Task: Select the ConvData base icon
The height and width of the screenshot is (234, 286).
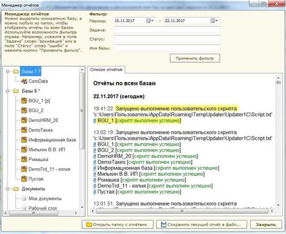Action: click(x=24, y=81)
